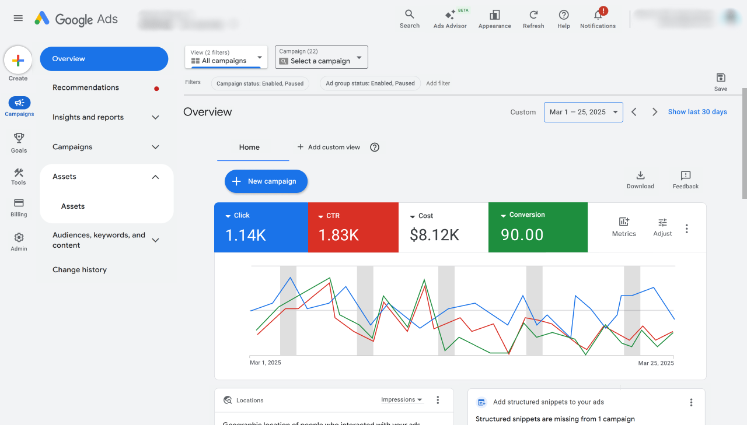The width and height of the screenshot is (747, 425).
Task: Click the New campaign button
Action: pos(266,181)
